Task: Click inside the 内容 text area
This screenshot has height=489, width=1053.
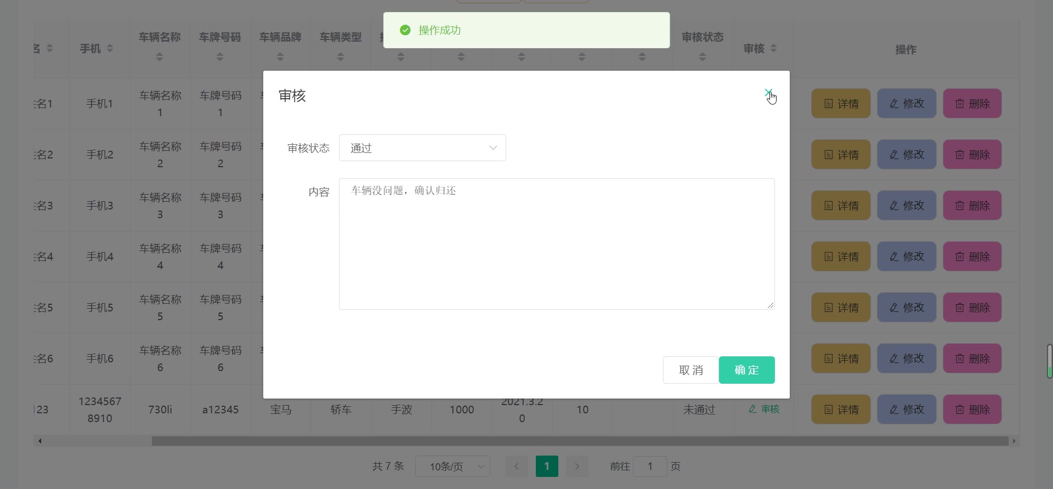Action: [x=556, y=243]
